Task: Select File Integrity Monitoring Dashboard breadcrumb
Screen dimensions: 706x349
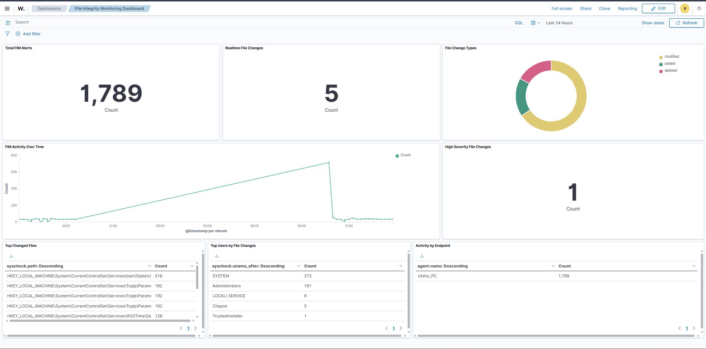Action: pyautogui.click(x=109, y=8)
